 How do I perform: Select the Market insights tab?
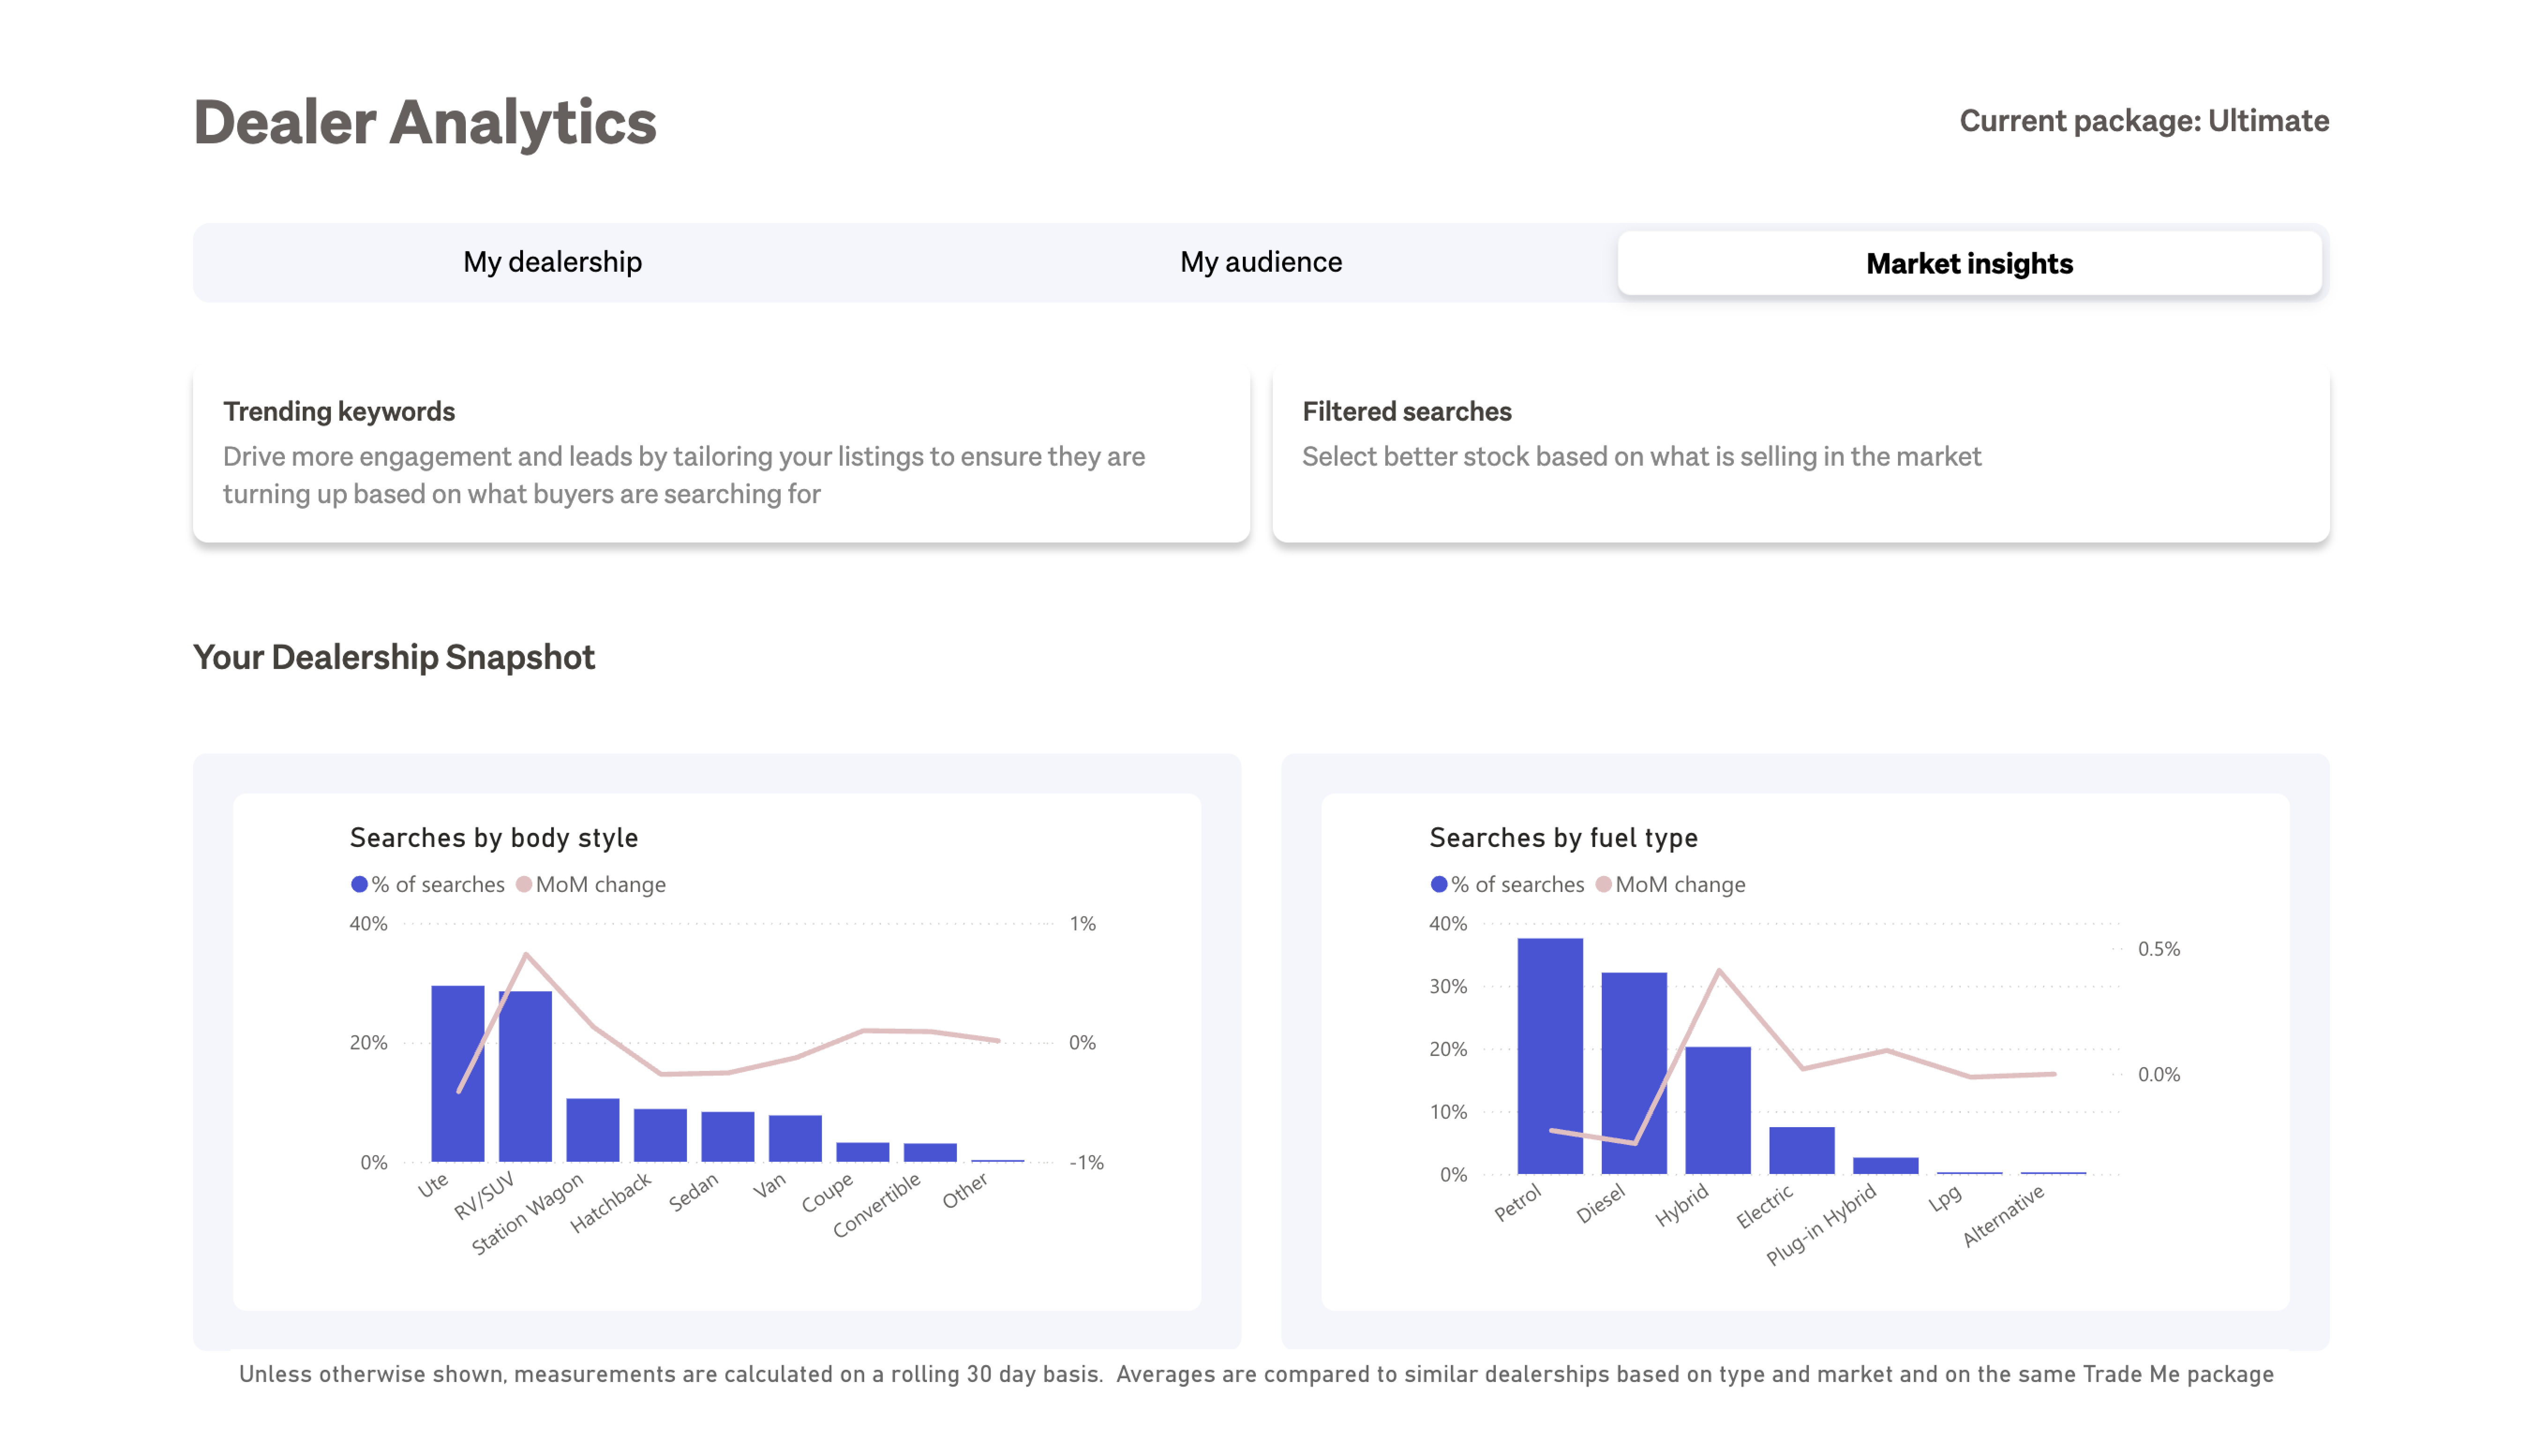[x=1969, y=263]
